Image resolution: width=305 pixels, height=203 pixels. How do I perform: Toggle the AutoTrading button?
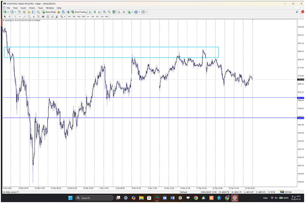click(x=79, y=12)
